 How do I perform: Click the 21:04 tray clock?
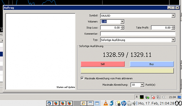click(x=172, y=97)
